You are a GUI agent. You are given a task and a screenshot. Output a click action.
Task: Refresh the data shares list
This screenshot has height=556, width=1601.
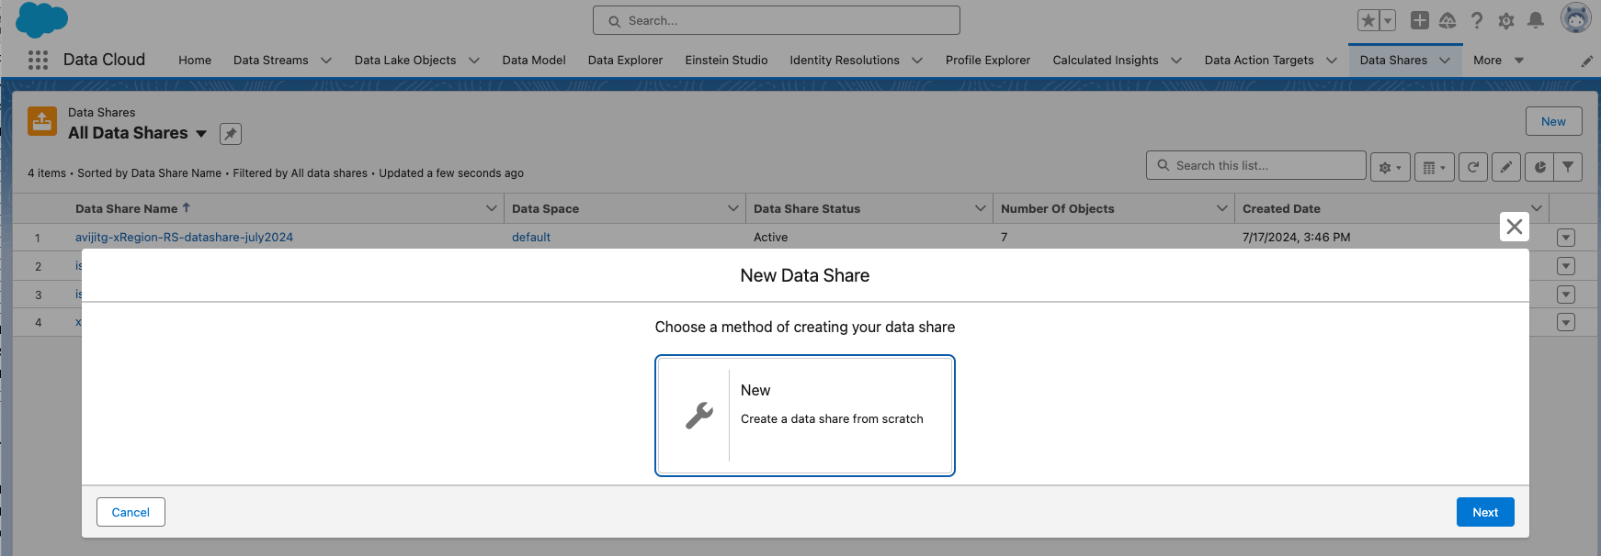tap(1472, 167)
